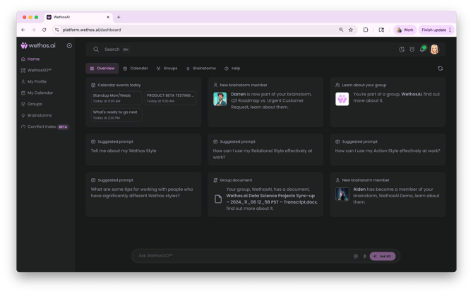Refresh the dashboard with the sync icon
This screenshot has height=294, width=473.
click(441, 69)
